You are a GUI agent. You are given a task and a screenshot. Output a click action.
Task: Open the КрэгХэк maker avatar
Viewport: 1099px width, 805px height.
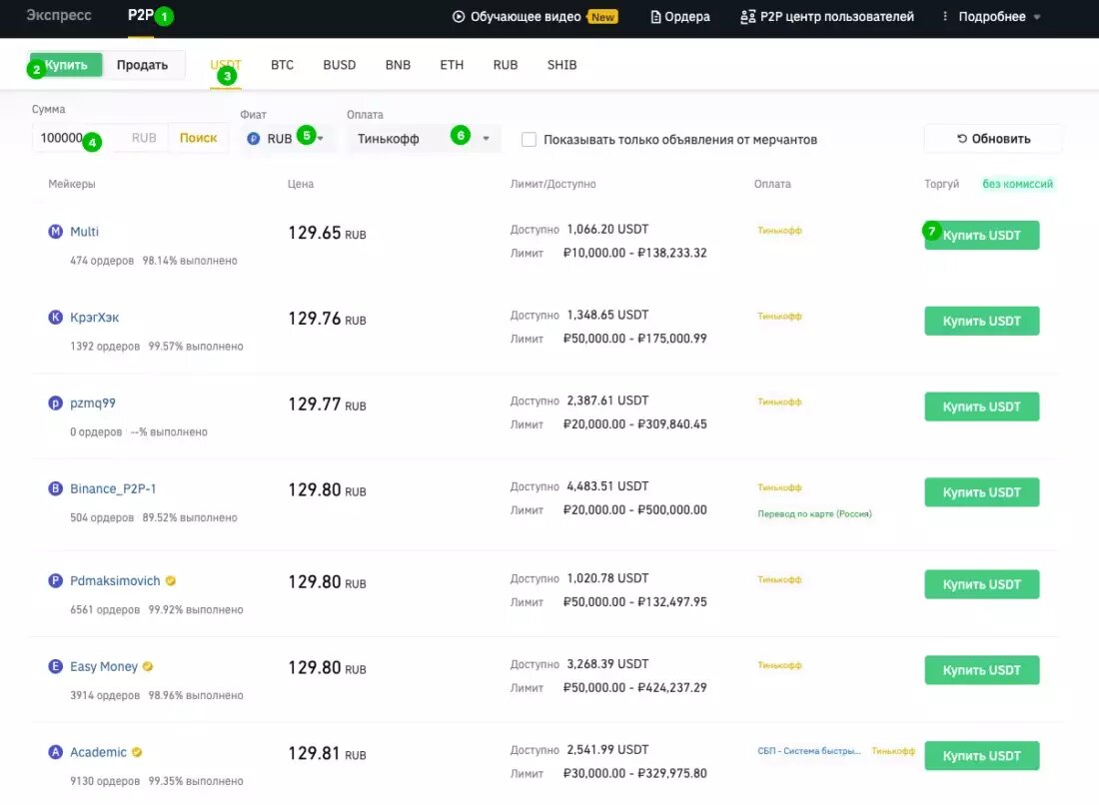55,318
